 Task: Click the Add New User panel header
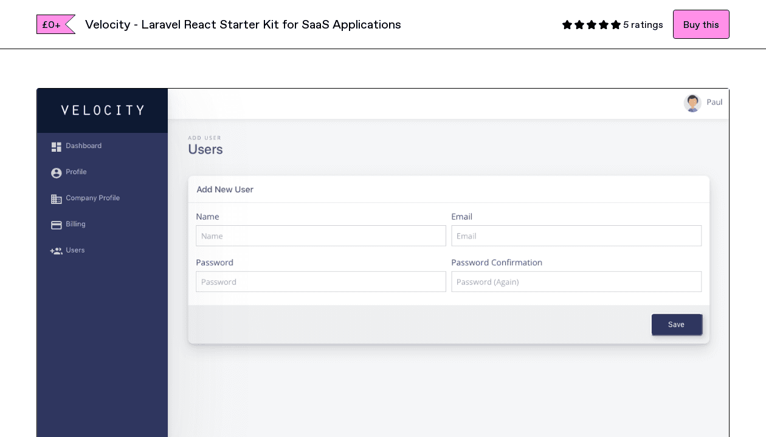click(x=225, y=189)
